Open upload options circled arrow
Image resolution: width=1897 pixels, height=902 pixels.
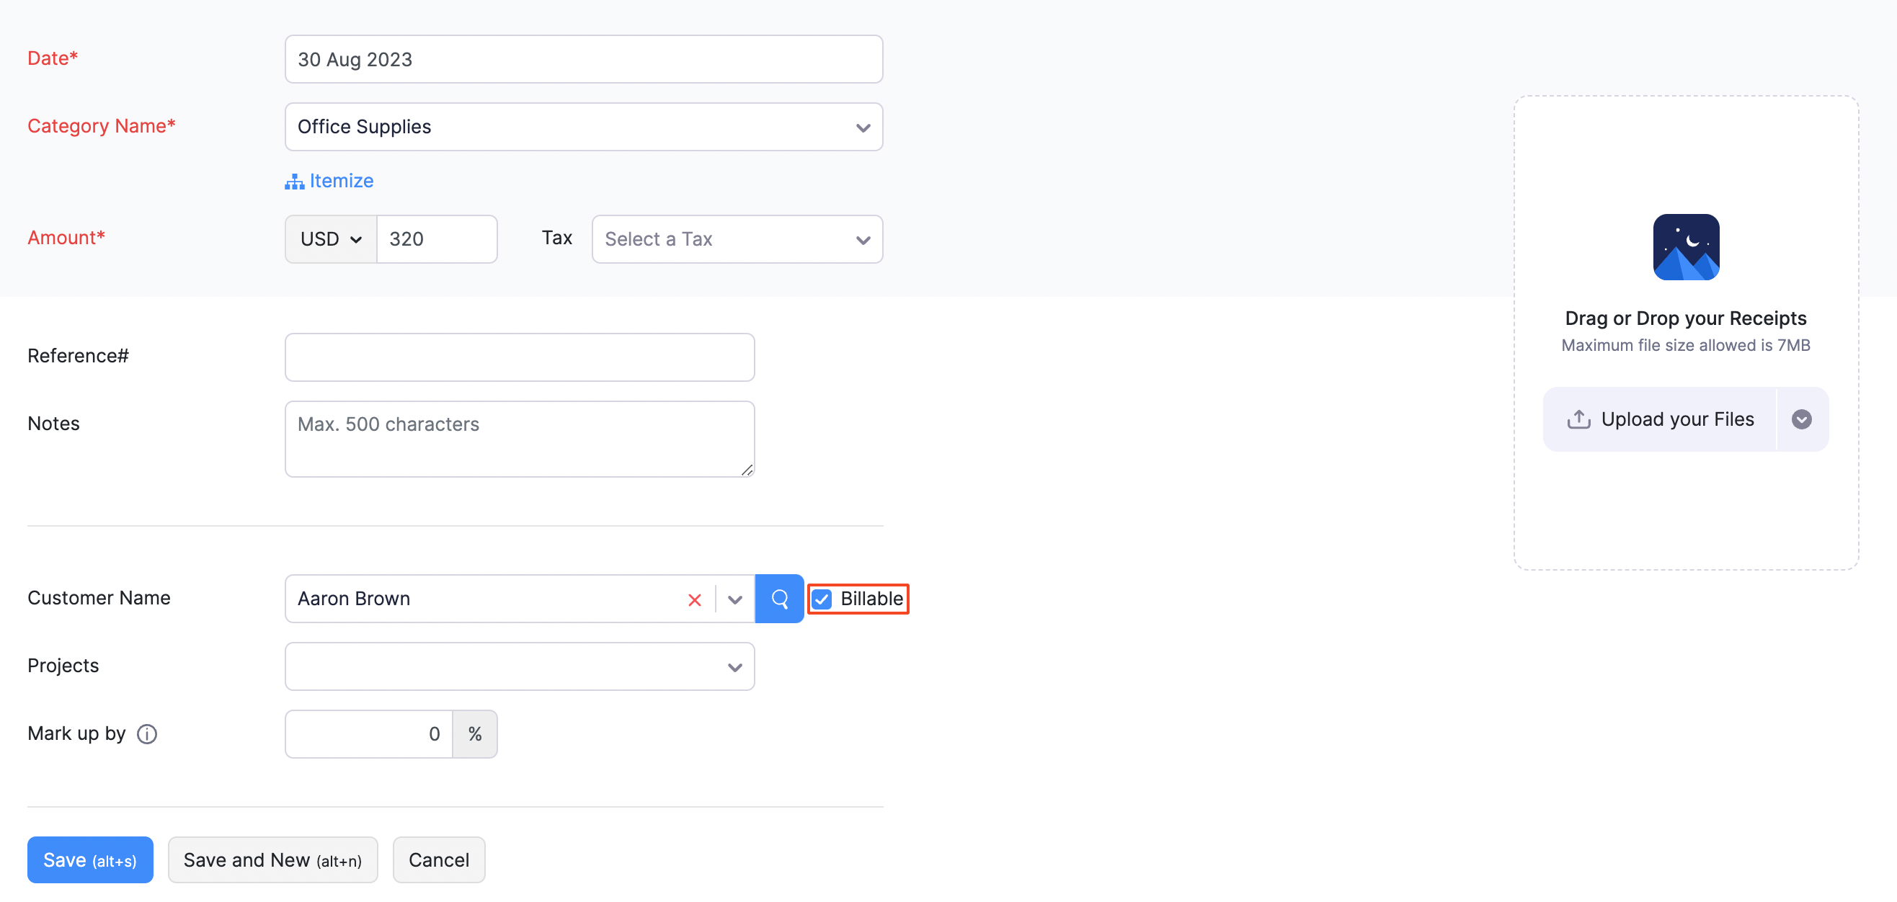tap(1801, 419)
